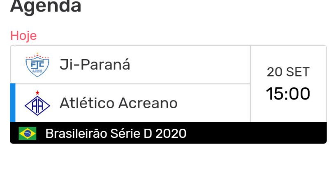
Task: Select the blank area below 15:00
Action: click(288, 112)
